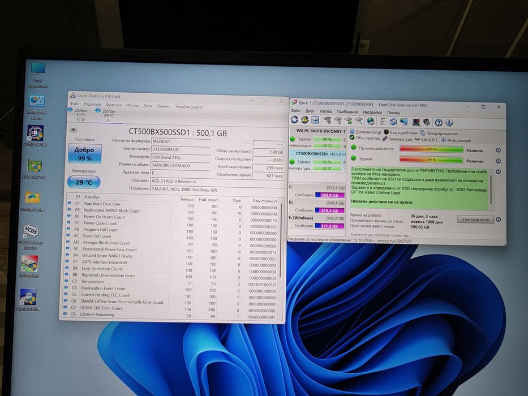Open Редактор menu in CrystalDiskInfo

coord(92,105)
